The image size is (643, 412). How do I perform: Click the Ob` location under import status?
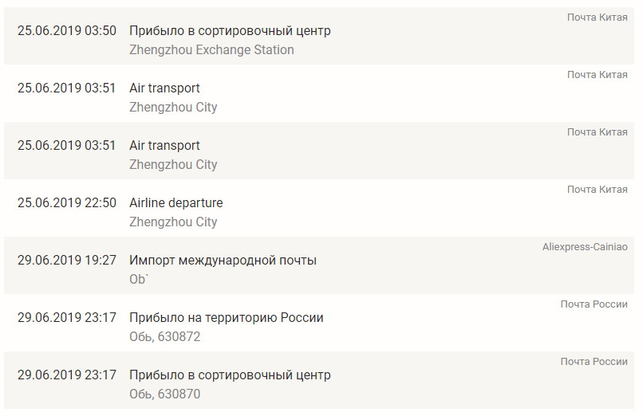(140, 279)
